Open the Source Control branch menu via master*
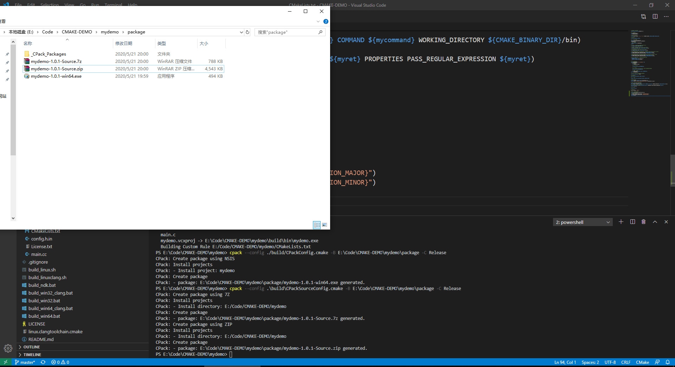 [x=25, y=362]
